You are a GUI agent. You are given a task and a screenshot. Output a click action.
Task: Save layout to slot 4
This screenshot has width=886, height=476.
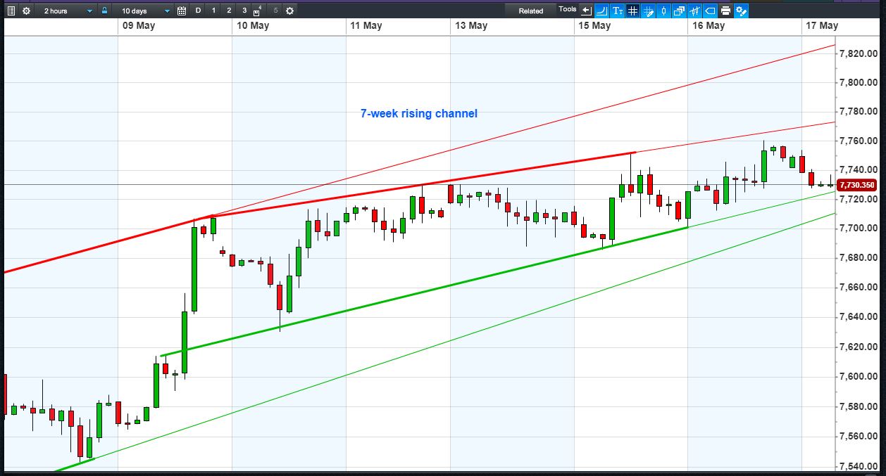pos(258,11)
